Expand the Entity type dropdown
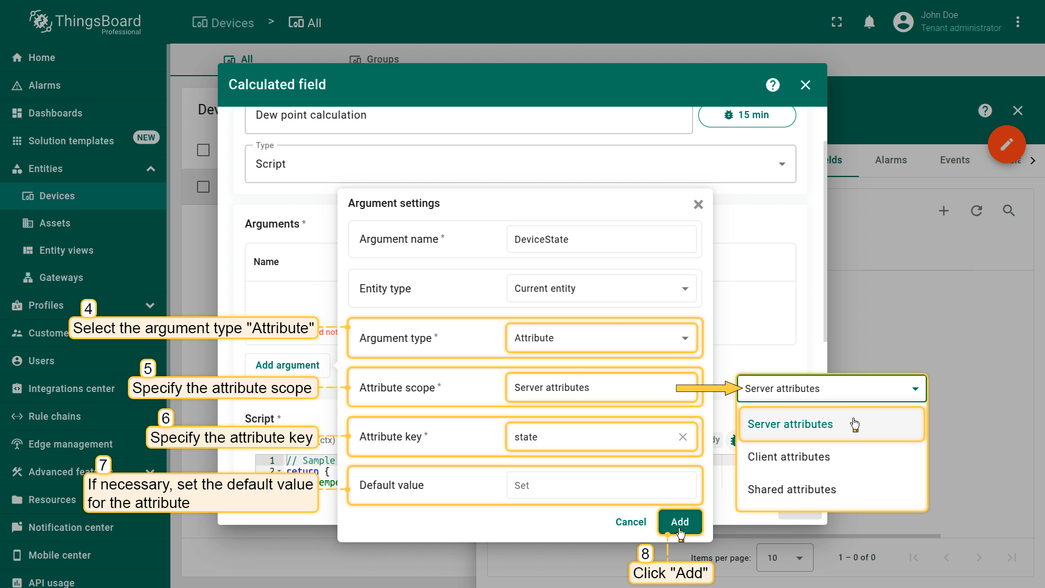 (x=601, y=289)
